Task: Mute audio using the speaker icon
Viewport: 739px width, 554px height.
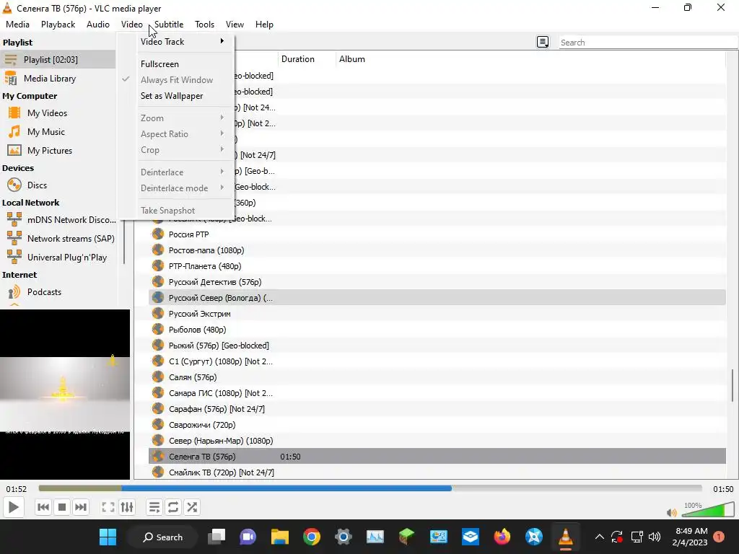Action: pos(672,513)
